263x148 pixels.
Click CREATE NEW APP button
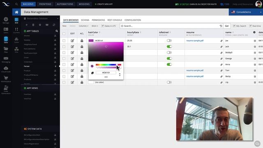[x=104, y=4]
